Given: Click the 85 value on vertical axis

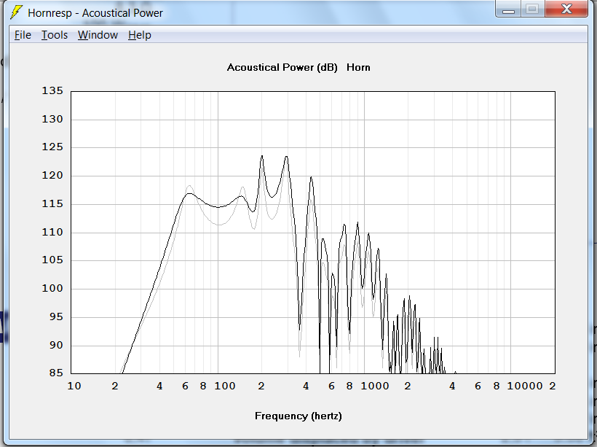Looking at the screenshot, I should pyautogui.click(x=56, y=373).
